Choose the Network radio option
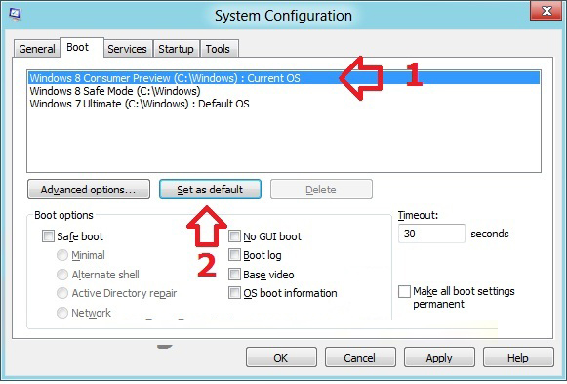Viewport: 567px width, 384px height. coord(62,313)
